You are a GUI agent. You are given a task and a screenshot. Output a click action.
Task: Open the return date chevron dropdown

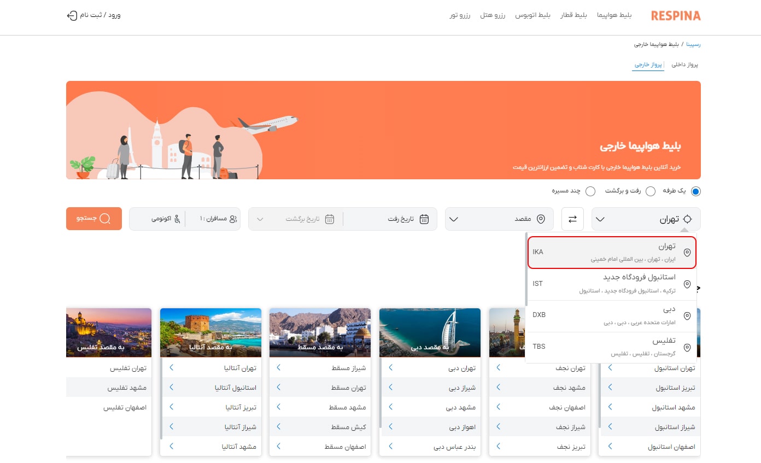260,219
